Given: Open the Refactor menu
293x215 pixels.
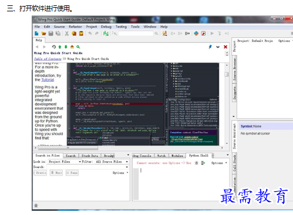Looking at the screenshot, I should [x=75, y=26].
